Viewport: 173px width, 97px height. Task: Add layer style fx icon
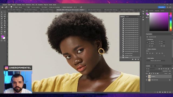tap(158, 92)
